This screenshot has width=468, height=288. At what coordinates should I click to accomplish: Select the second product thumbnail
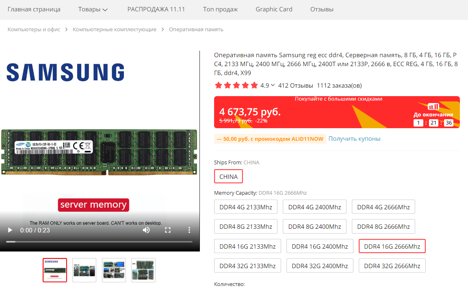(84, 270)
